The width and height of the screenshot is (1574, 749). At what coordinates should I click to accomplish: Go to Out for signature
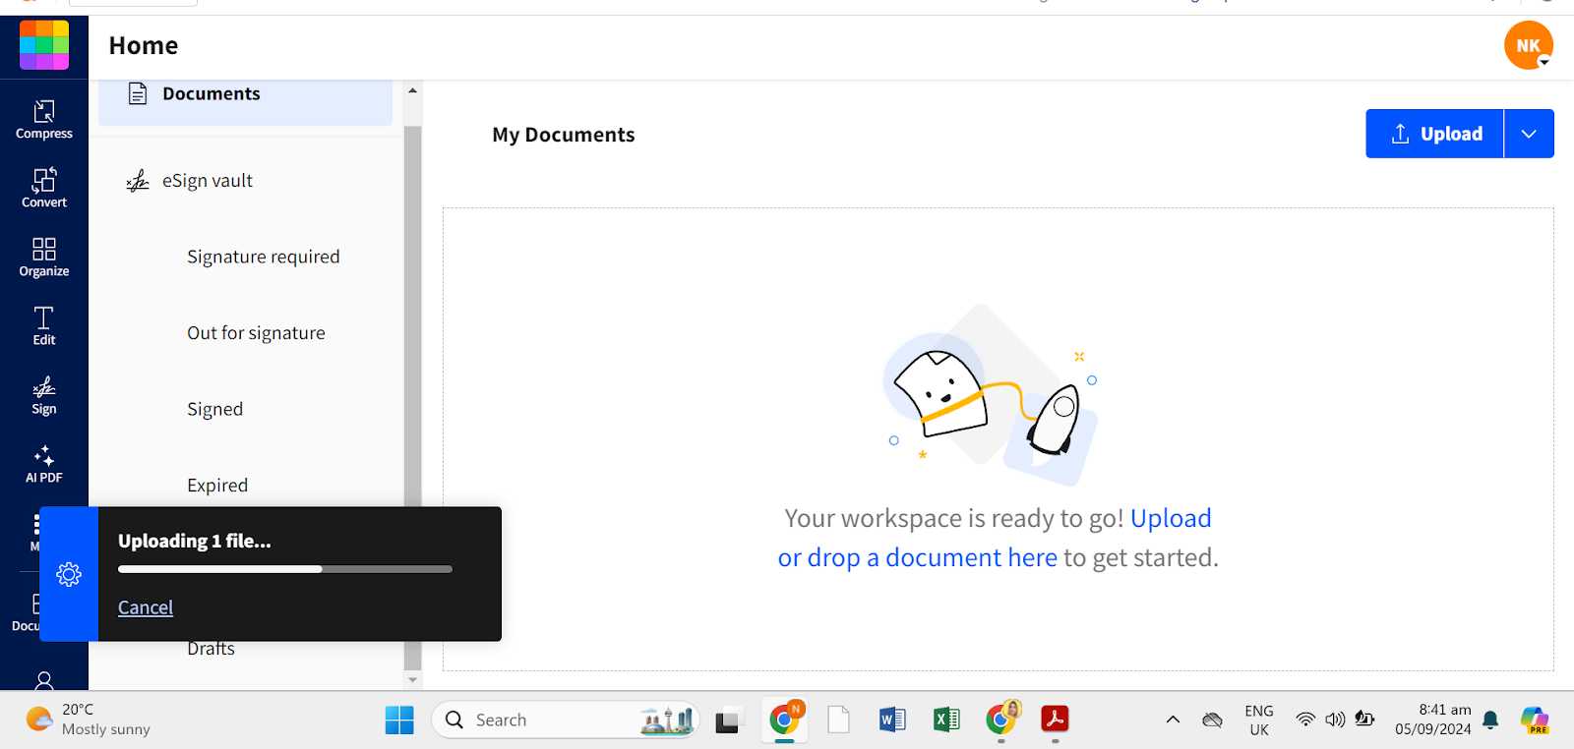pos(256,333)
